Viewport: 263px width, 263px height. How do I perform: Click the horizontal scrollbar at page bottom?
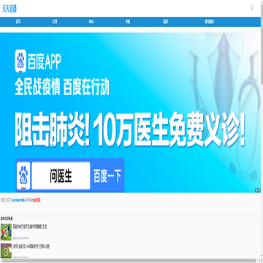[129, 260]
